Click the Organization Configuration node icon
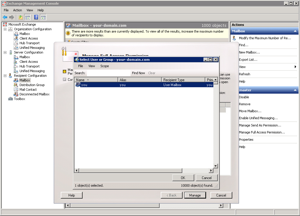Image resolution: width=300 pixels, height=216 pixels. pos(10,29)
